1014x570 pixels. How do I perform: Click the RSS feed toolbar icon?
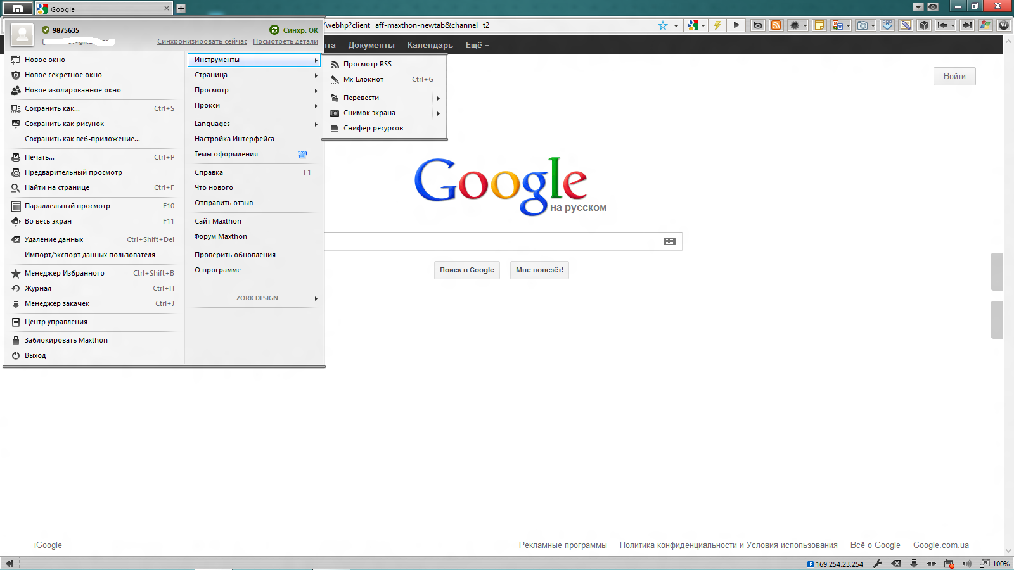[776, 25]
